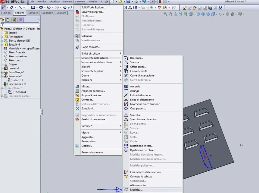Click the Specchia mirror icon
The height and width of the screenshot is (193, 259).
tap(126, 115)
